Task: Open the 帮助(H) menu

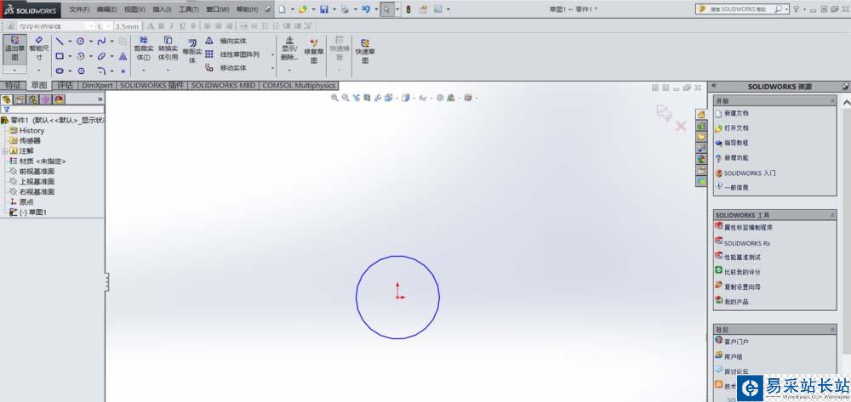Action: (x=248, y=9)
